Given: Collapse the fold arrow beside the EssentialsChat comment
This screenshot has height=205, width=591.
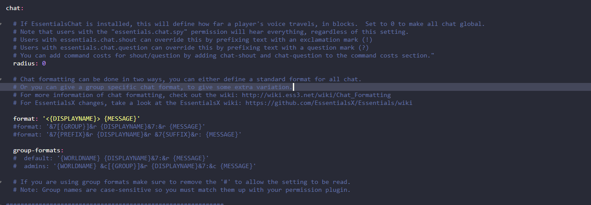Looking at the screenshot, I should (2, 24).
